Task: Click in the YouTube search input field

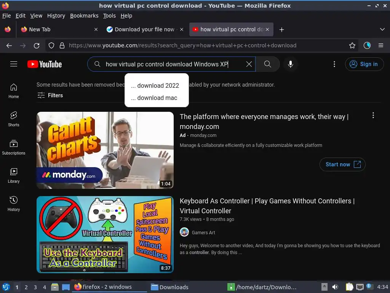Action: pos(172,64)
